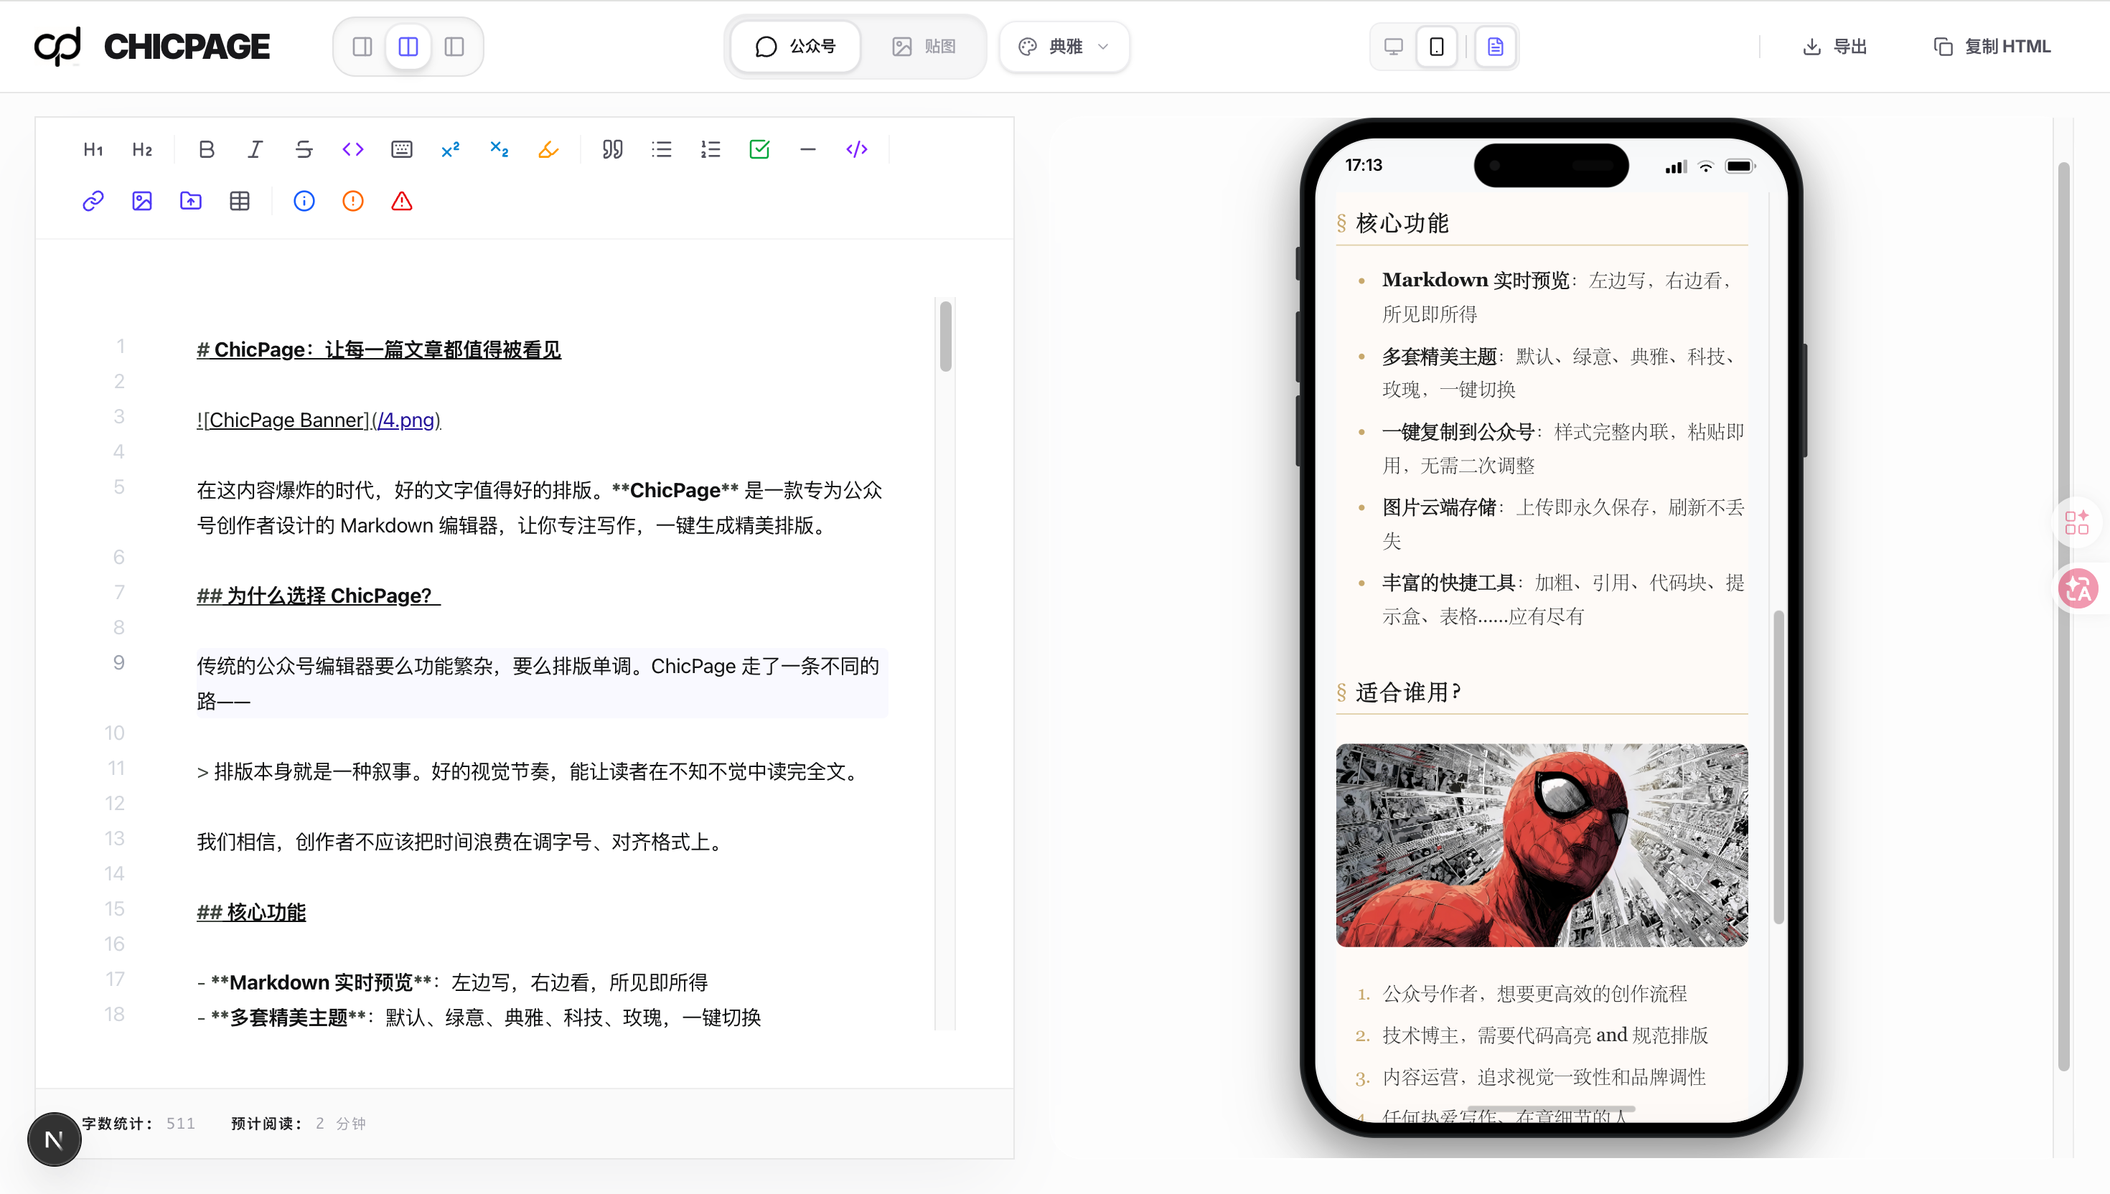Viewport: 2110px width, 1194px height.
Task: Click the Spider-Man image in preview
Action: [1541, 845]
